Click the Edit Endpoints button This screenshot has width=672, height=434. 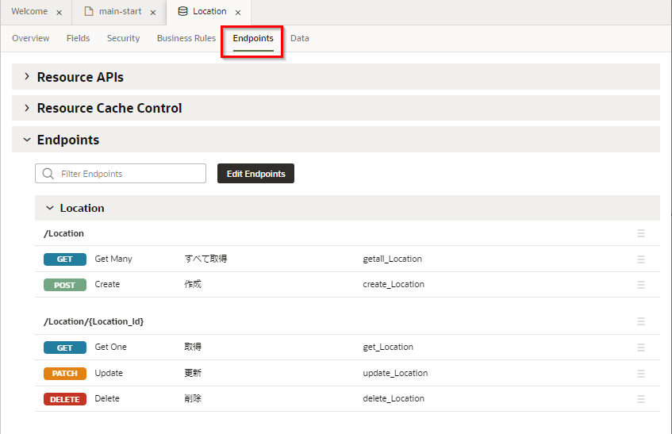tap(255, 174)
